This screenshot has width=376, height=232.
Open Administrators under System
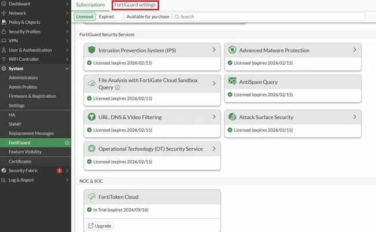pyautogui.click(x=23, y=78)
